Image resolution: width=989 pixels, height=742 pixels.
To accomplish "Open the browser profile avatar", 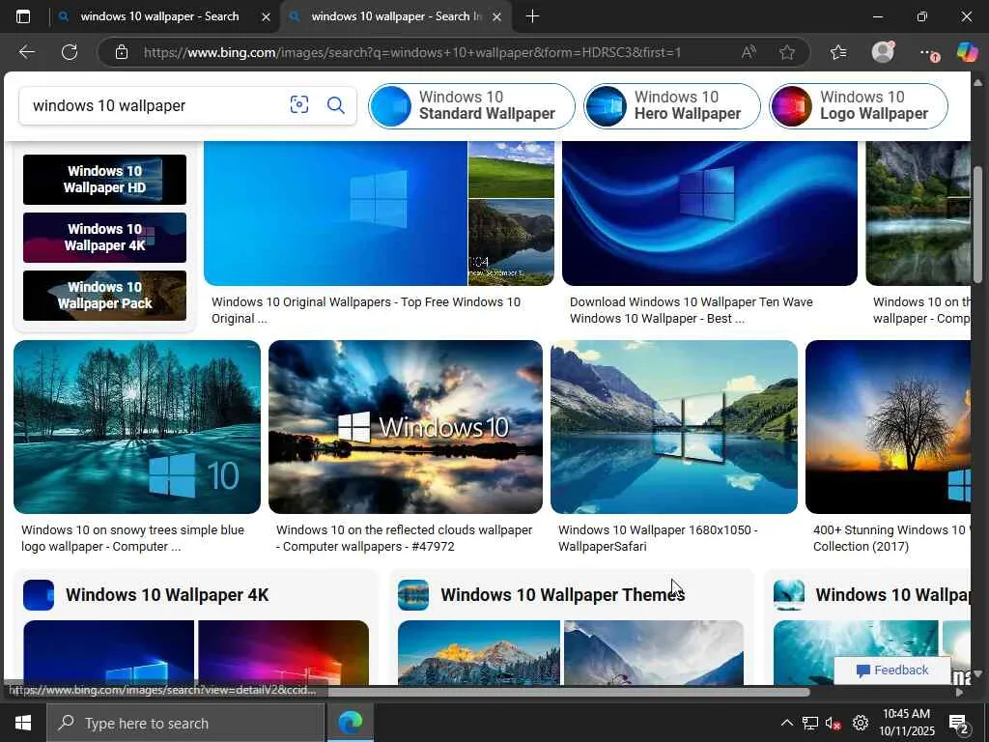I will 883,52.
